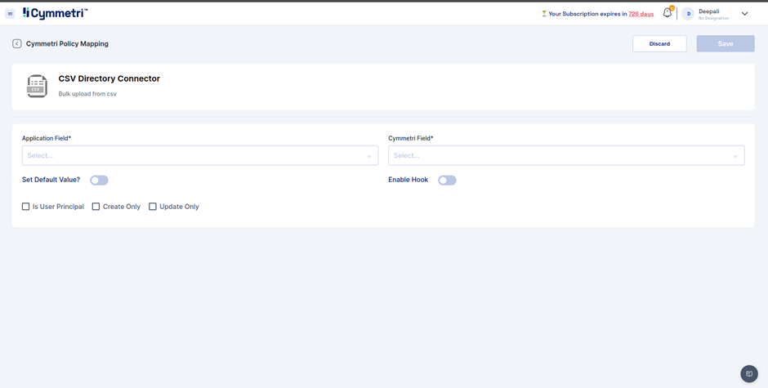Viewport: 768px width, 388px height.
Task: Click the No Designation text
Action: pos(713,18)
